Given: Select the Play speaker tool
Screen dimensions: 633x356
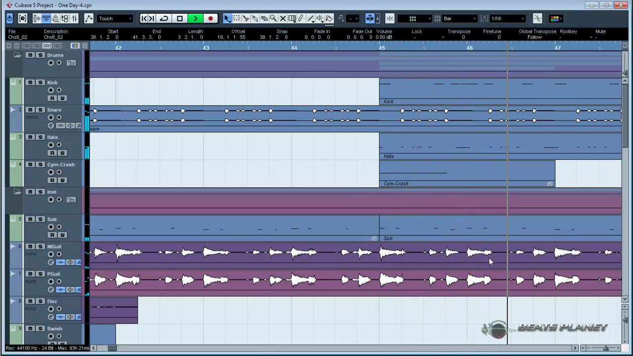Looking at the screenshot, I should [x=320, y=18].
